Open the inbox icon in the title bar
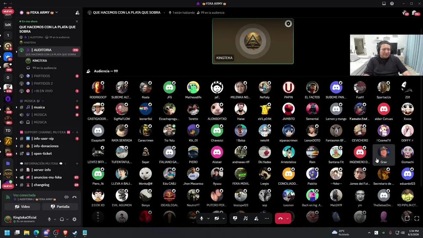The width and height of the screenshot is (423, 238). [384, 4]
